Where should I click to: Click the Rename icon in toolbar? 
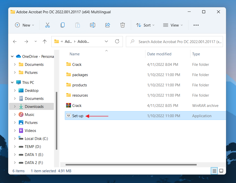pos(93,25)
